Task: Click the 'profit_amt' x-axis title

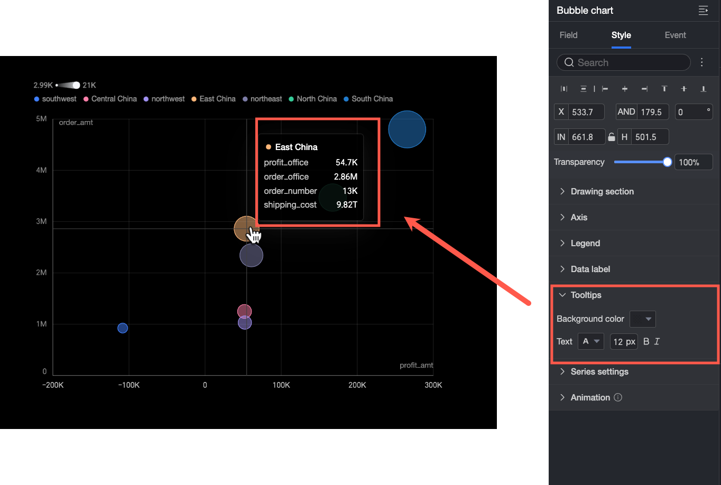Action: pyautogui.click(x=417, y=365)
